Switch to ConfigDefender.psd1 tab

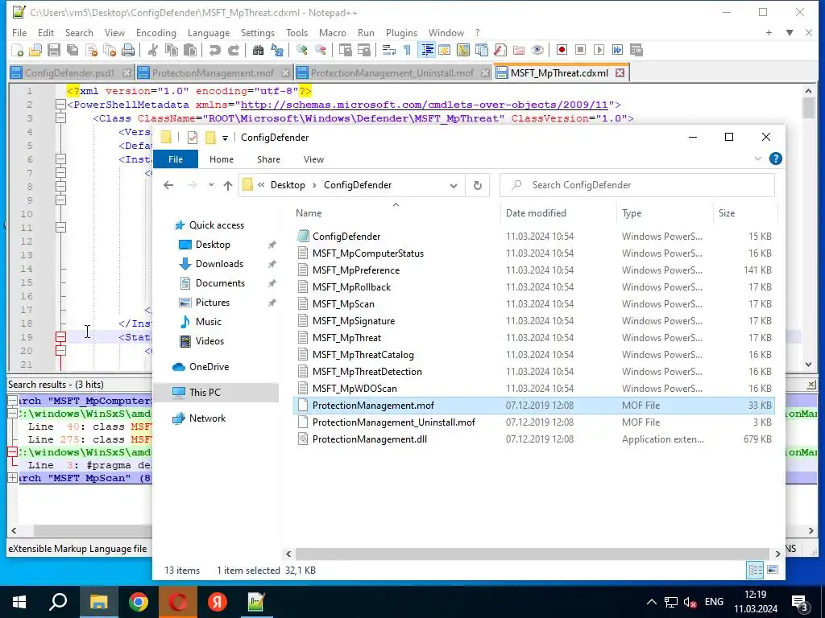pyautogui.click(x=71, y=73)
